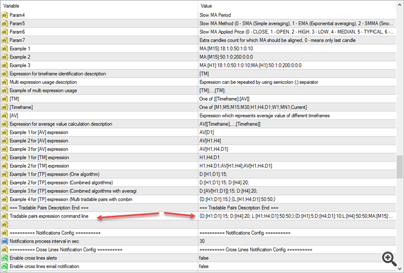The height and width of the screenshot is (273, 404).
Task: Click the string icon beside Param5
Action: [x=4, y=24]
